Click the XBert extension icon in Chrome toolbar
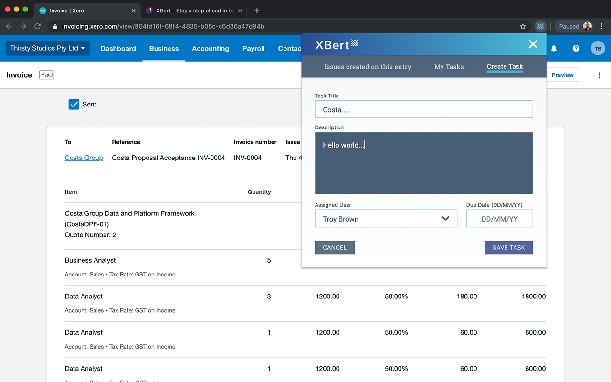 [x=540, y=26]
